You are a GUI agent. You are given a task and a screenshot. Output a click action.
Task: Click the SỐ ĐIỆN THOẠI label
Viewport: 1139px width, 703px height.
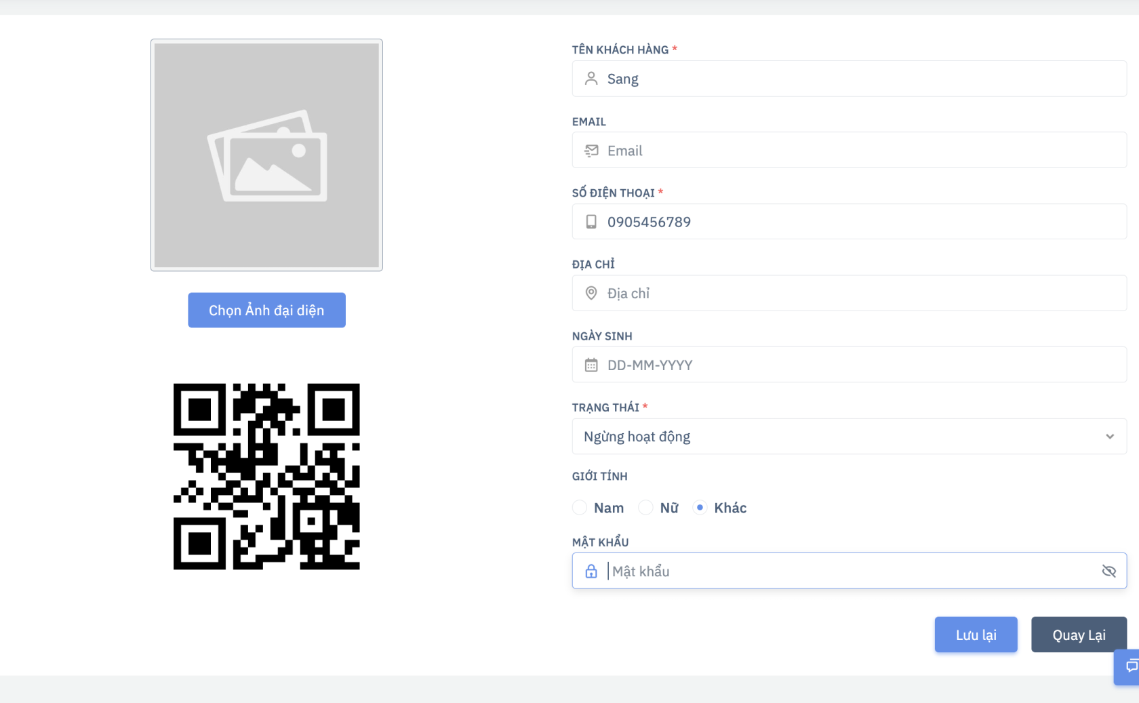point(614,193)
